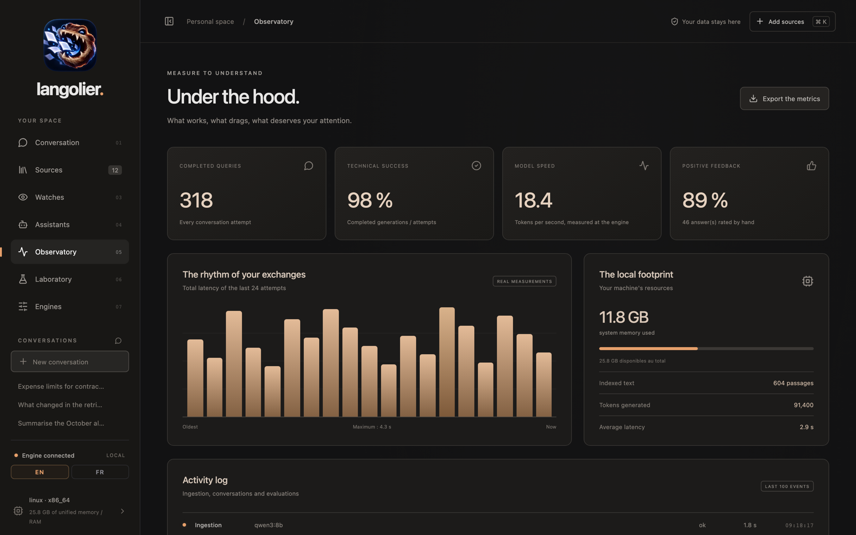Click the 'Real measurements' badge
856x535 pixels.
pos(525,282)
